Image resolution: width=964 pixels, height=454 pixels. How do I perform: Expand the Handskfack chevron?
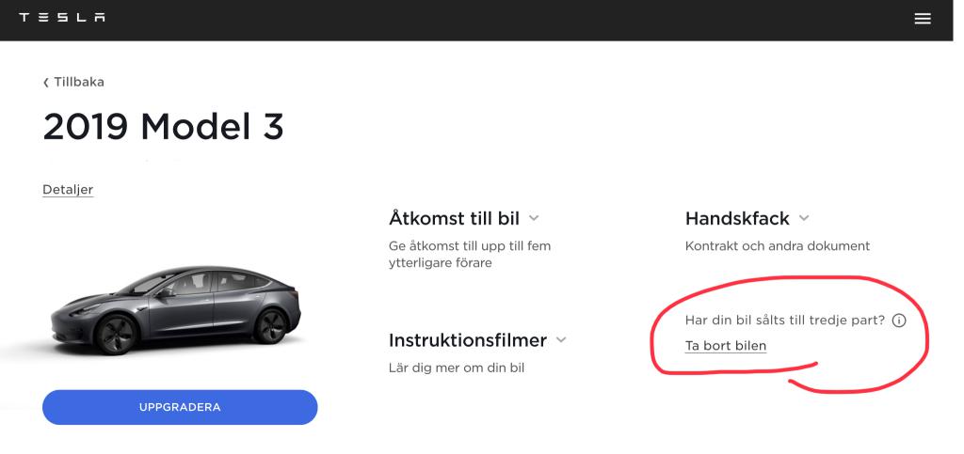804,218
